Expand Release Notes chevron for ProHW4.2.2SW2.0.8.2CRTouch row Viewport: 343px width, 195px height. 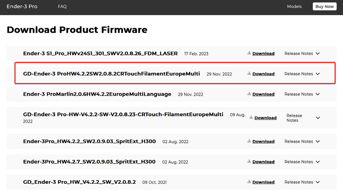click(318, 74)
